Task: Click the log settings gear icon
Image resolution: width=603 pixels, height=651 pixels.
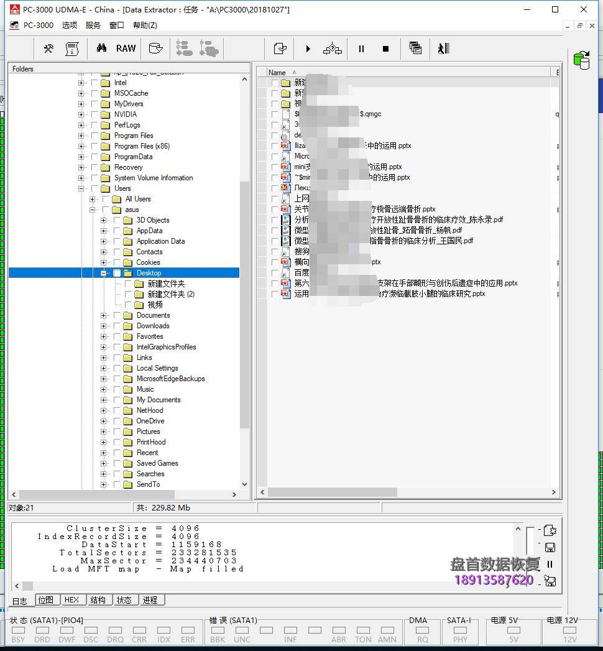Action: pos(550,530)
